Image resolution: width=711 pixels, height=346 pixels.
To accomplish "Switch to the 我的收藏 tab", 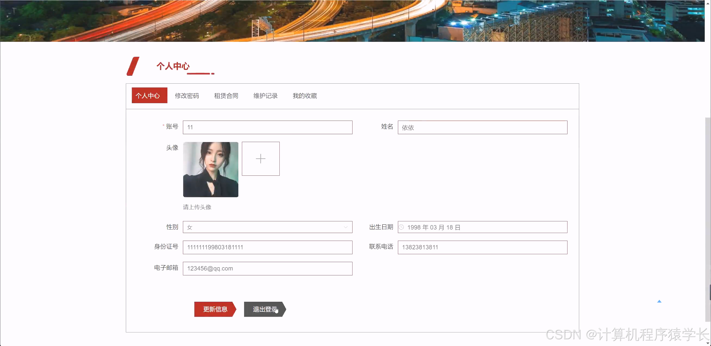I will tap(305, 95).
